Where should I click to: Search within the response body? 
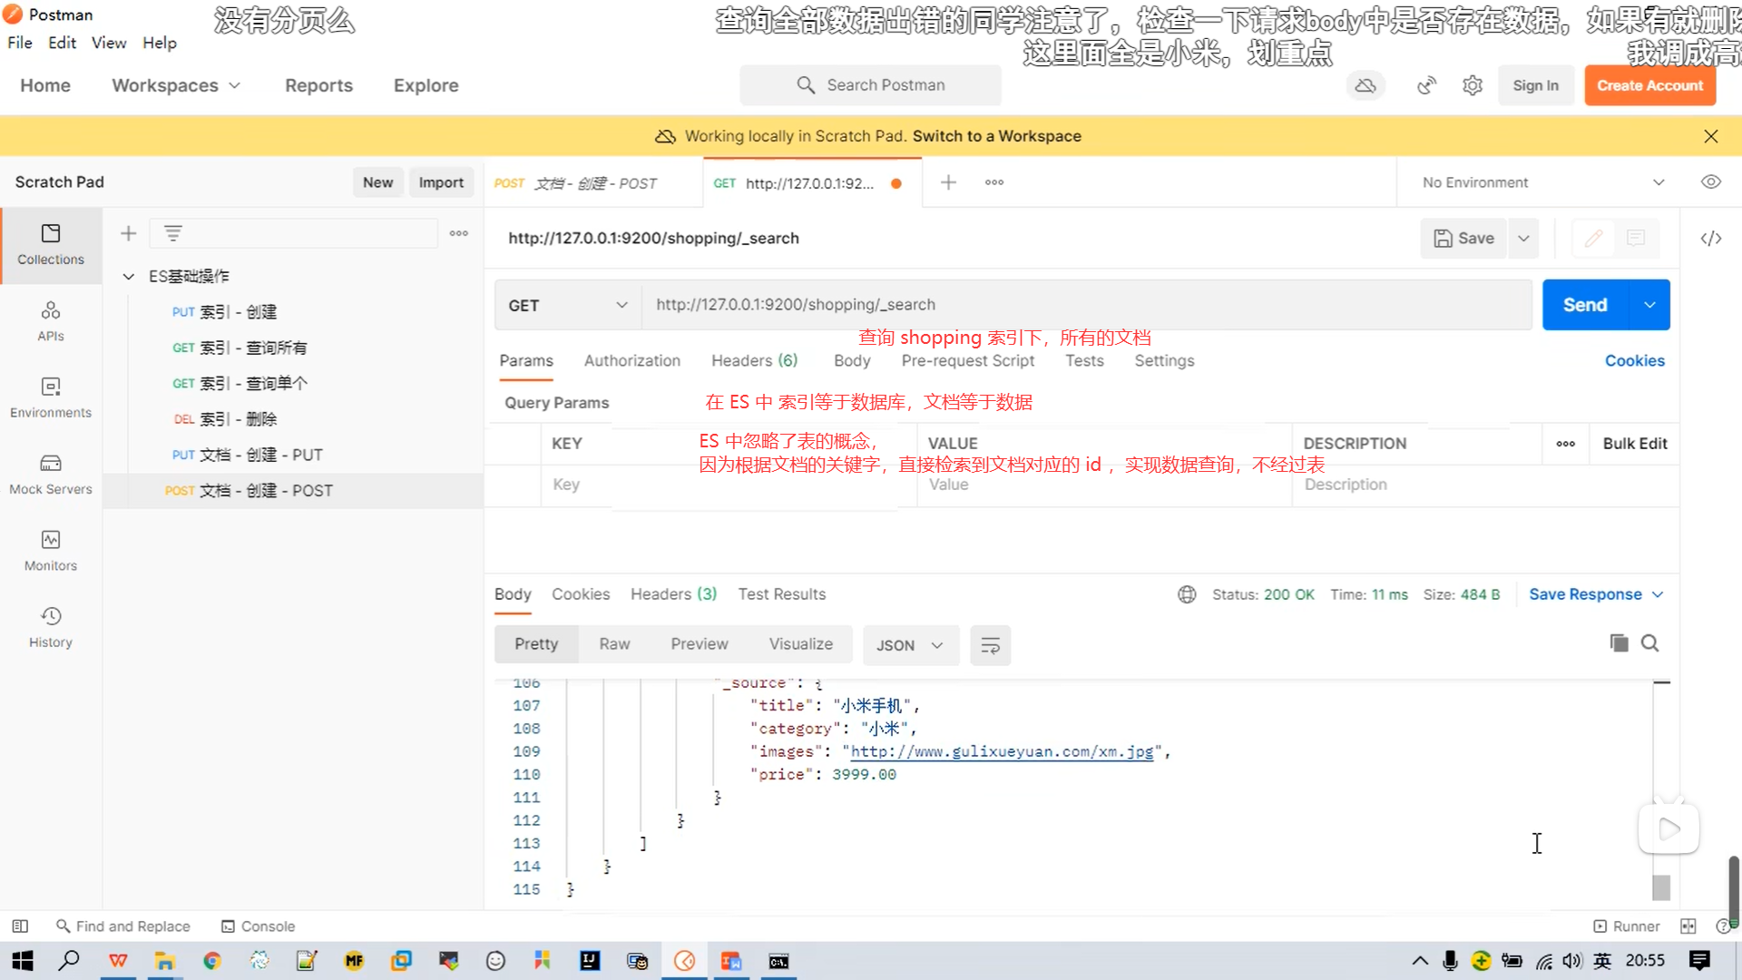1649,643
